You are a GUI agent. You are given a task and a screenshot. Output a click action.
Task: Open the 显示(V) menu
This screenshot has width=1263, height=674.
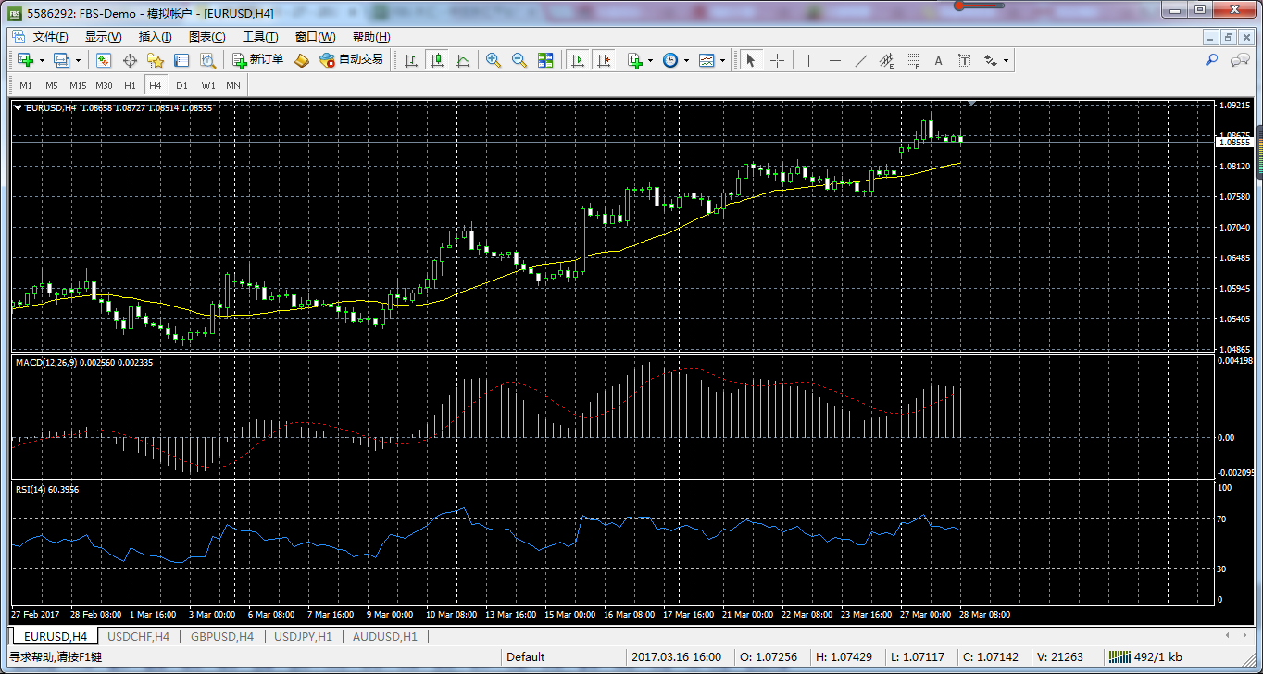tap(104, 37)
